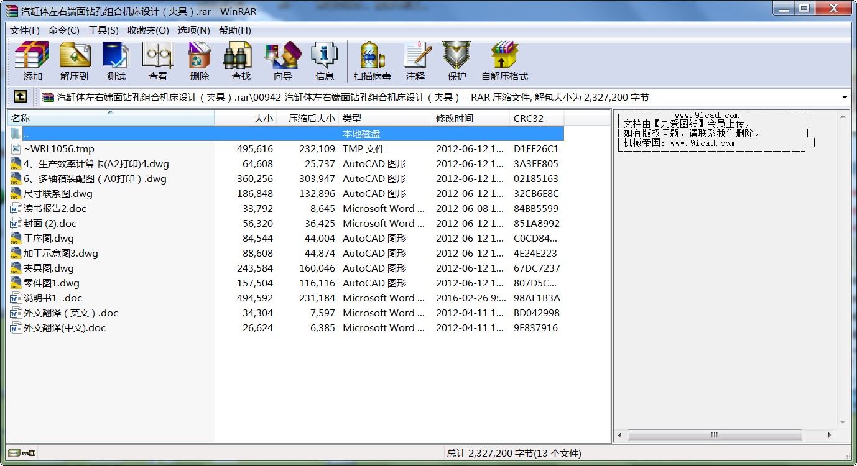Click the icon of ~WRL1056.tmp file

[16, 149]
